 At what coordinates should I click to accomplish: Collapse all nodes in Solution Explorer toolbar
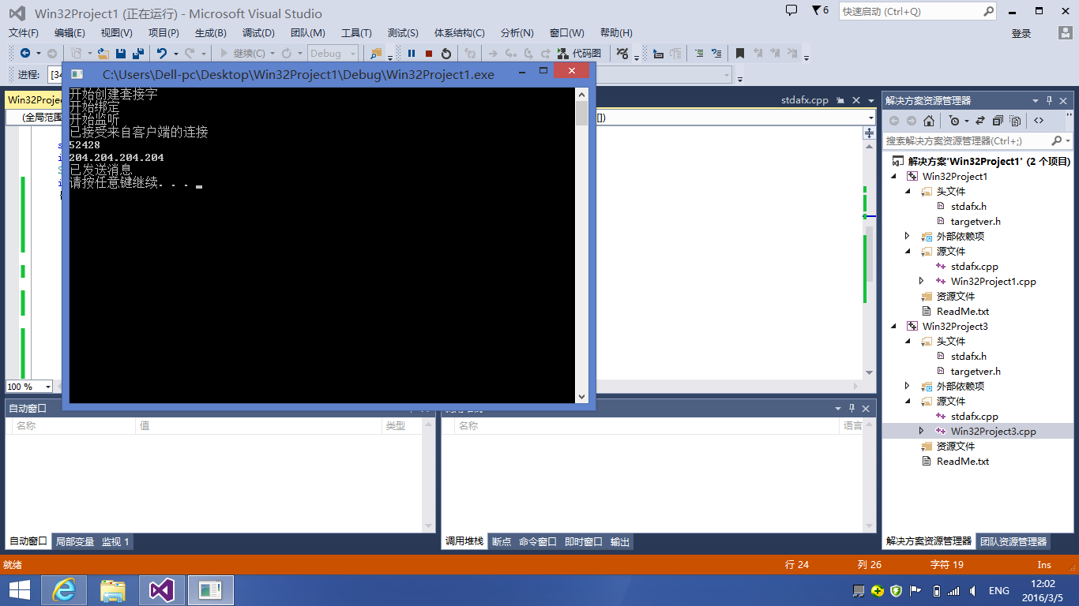point(998,121)
